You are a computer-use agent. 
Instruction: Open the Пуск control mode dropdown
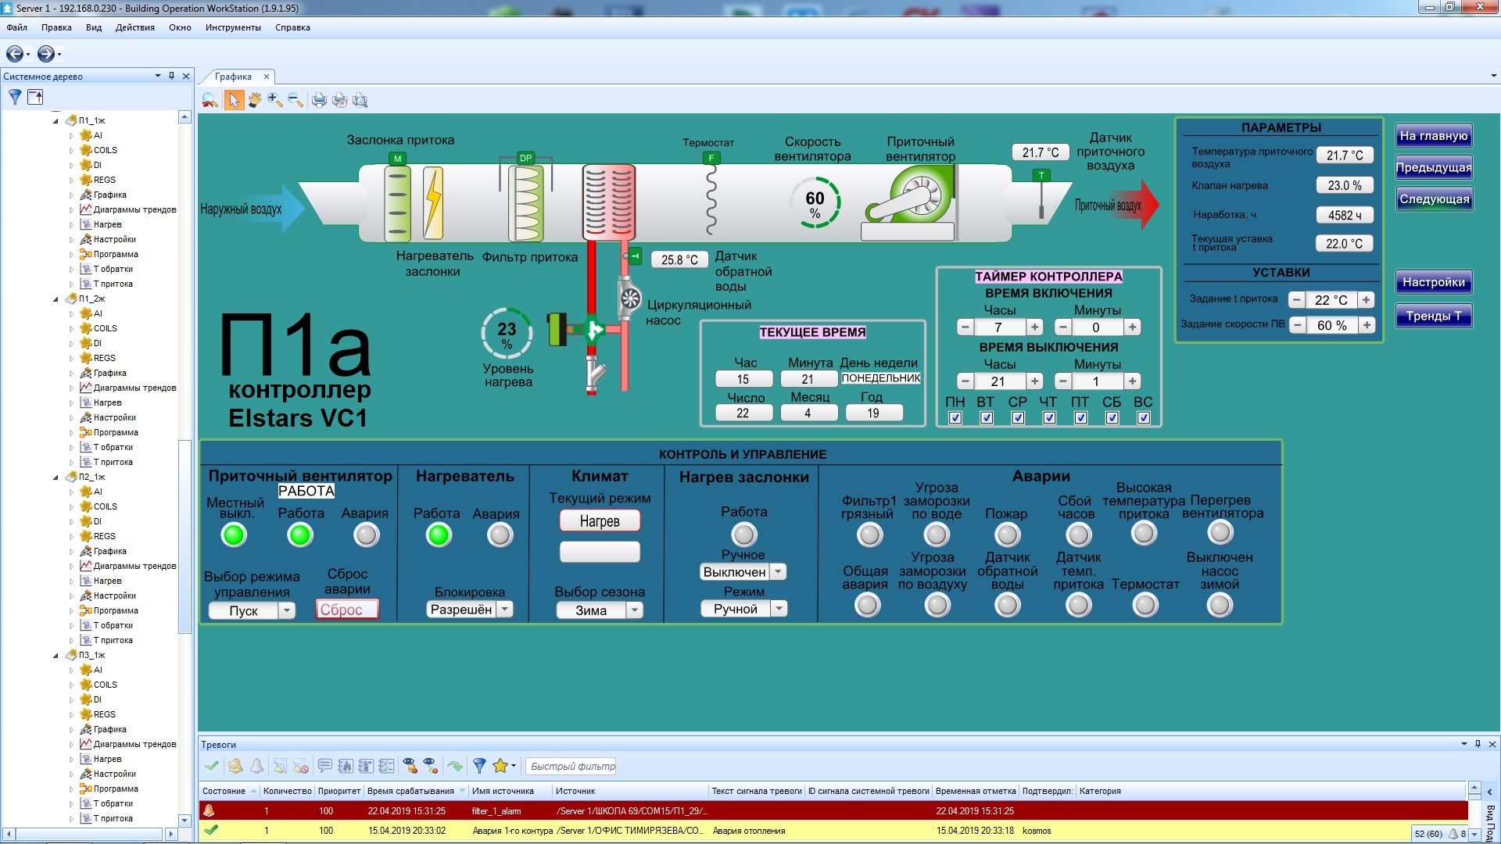[x=287, y=610]
